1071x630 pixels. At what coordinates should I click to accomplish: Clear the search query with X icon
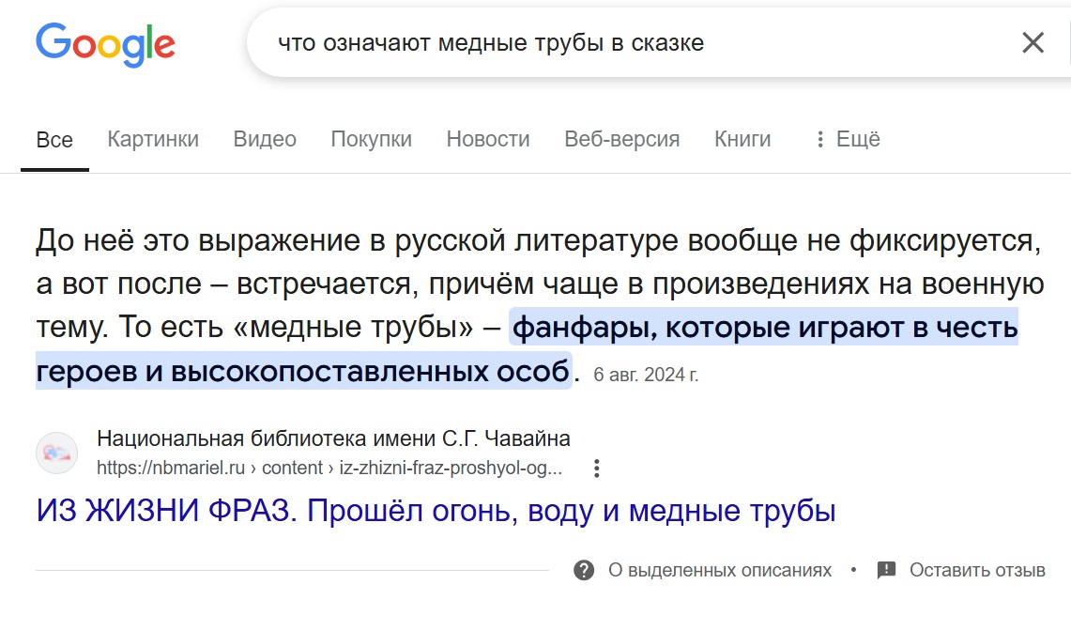click(1033, 42)
